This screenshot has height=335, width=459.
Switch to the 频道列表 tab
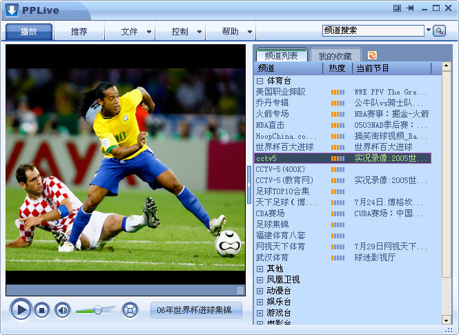282,55
